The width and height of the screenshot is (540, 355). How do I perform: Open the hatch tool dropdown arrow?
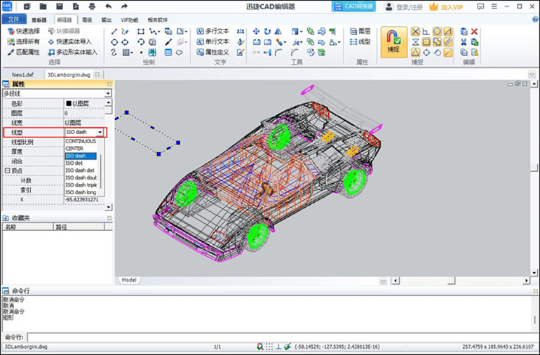pos(132,53)
